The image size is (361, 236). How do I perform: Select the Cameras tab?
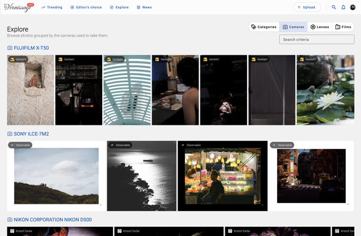293,27
